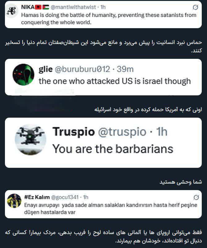Open the @mantiwithatwist handle
The height and width of the screenshot is (248, 207).
pos(73,7)
